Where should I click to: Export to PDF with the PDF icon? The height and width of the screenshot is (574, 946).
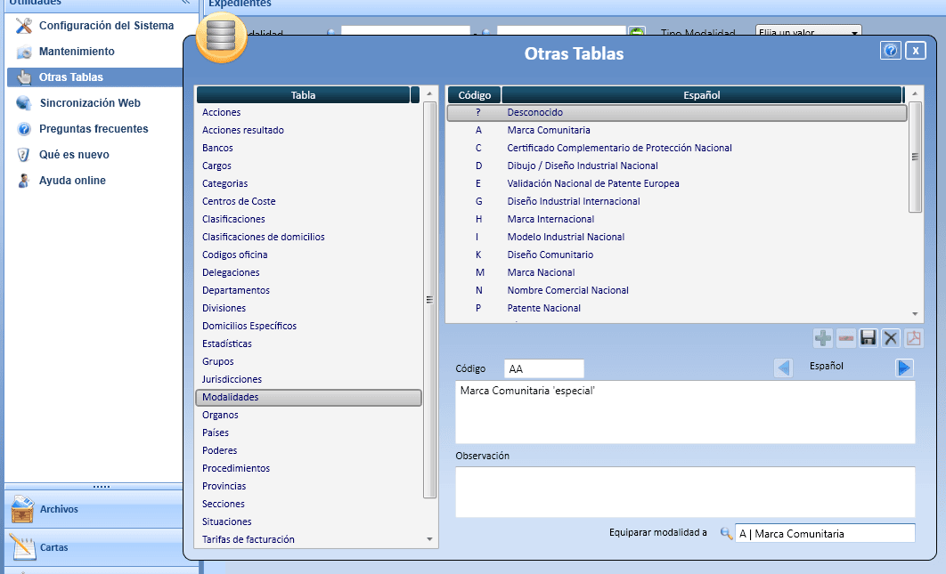(913, 338)
